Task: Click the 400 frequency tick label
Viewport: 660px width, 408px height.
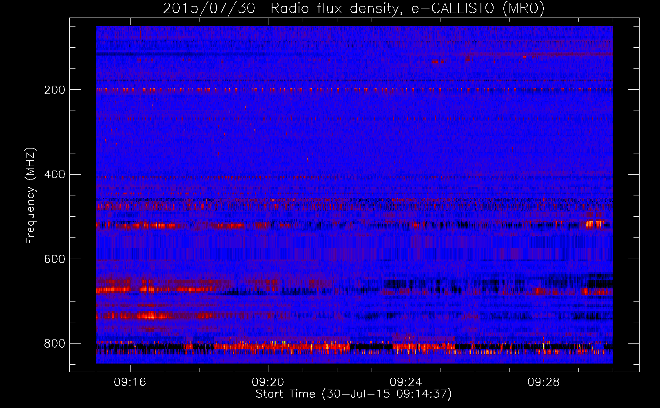Action: click(55, 175)
